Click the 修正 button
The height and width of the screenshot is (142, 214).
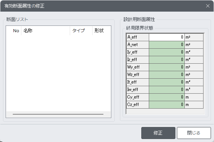(158, 133)
